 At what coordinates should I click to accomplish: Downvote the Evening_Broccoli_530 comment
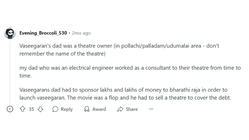(x=40, y=109)
